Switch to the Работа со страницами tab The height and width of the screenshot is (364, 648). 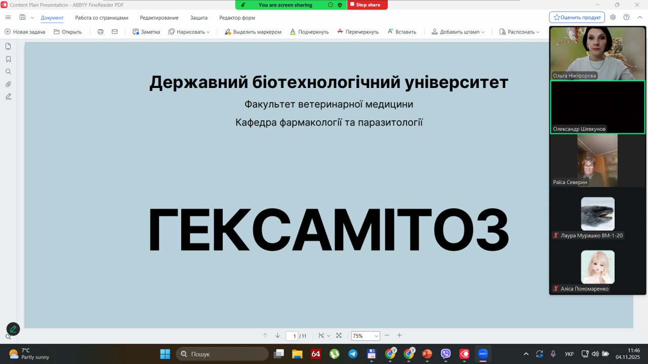tap(102, 18)
